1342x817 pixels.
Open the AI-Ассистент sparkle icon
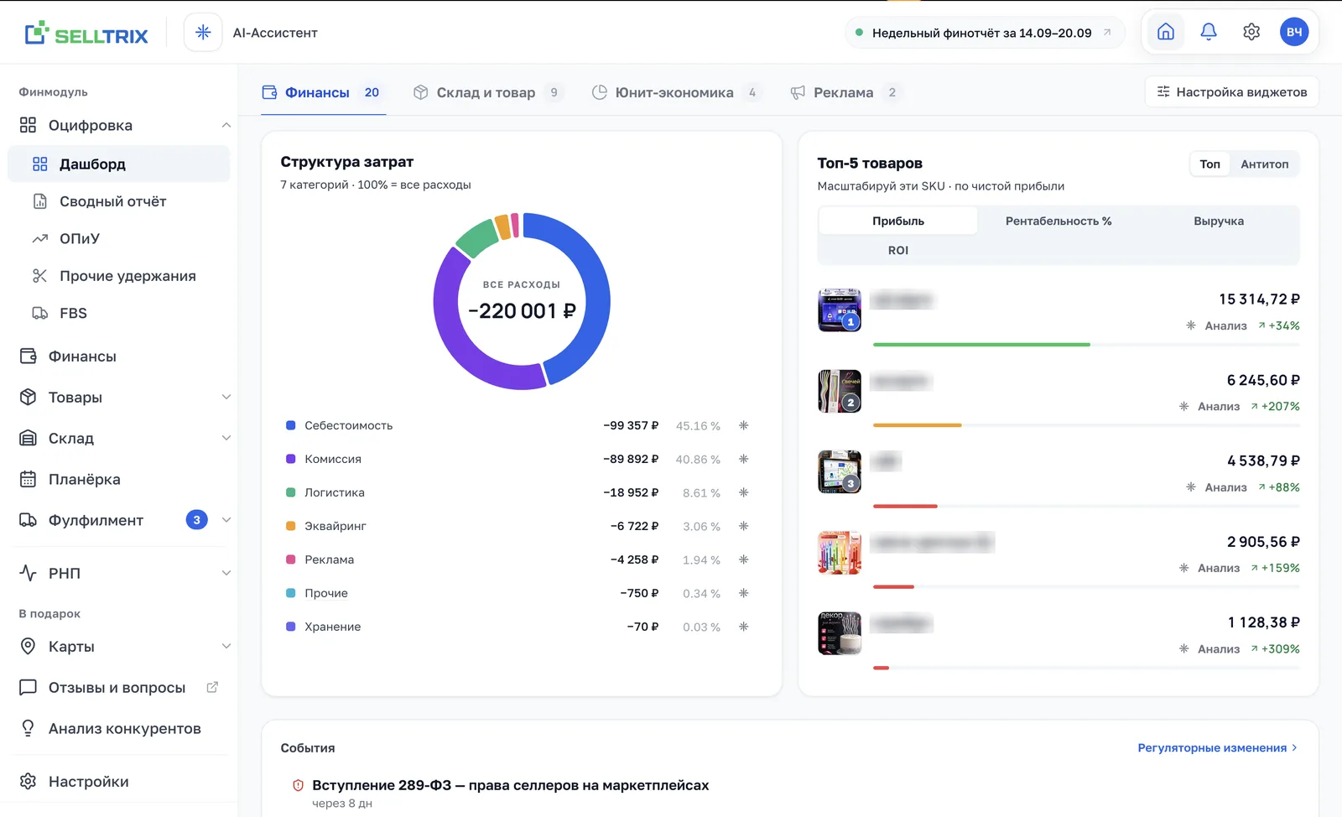203,33
